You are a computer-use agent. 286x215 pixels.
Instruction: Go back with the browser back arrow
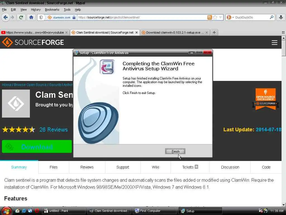click(x=6, y=17)
